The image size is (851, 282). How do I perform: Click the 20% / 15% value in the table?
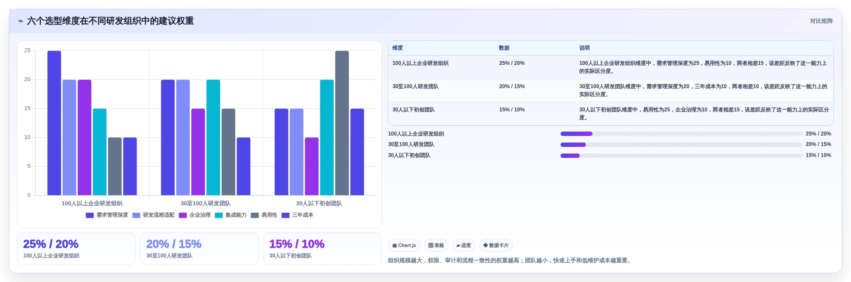[512, 86]
